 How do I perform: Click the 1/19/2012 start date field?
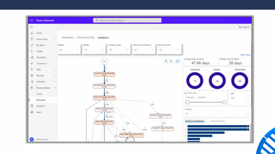pos(190,98)
